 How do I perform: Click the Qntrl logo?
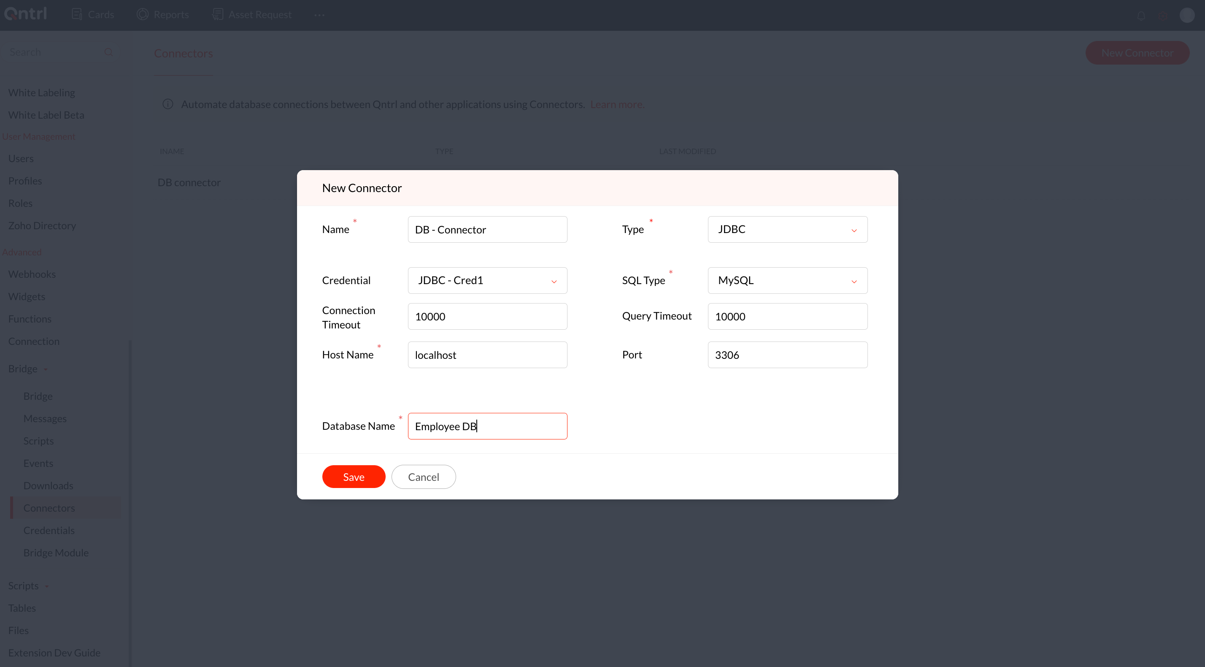(25, 14)
